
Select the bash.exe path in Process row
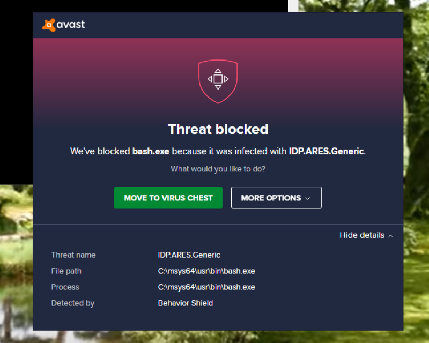[x=206, y=287]
